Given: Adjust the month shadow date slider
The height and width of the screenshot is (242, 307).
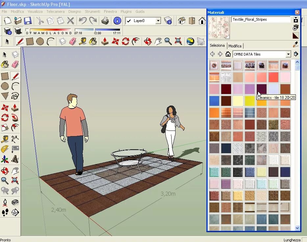Looking at the screenshot, I should click(49, 30).
